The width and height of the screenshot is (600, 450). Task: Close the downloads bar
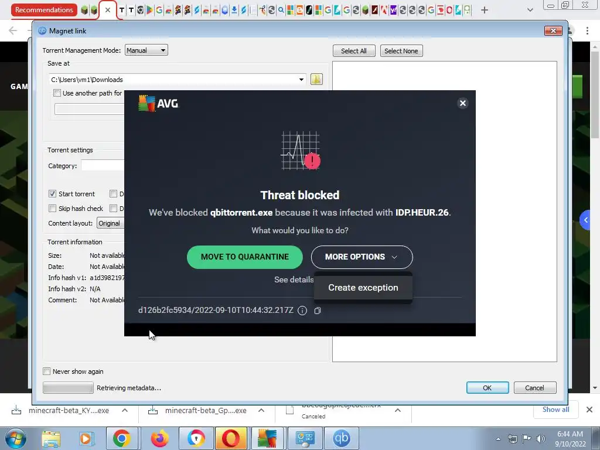point(589,410)
